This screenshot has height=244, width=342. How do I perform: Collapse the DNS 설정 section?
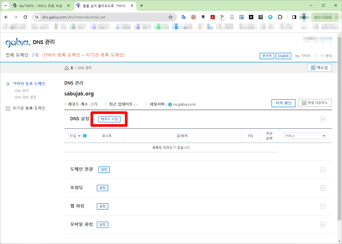(x=323, y=119)
